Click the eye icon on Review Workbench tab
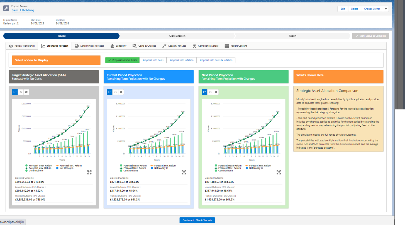Image resolution: width=405 pixels, height=225 pixels. point(11,46)
